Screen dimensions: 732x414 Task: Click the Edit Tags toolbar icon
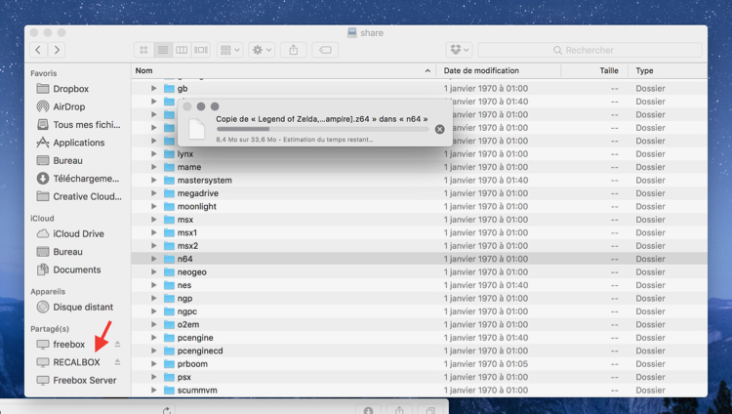pyautogui.click(x=325, y=50)
